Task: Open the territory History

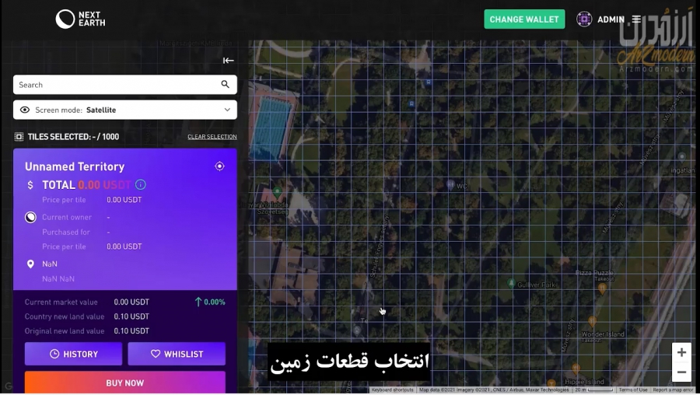Action: (x=73, y=354)
